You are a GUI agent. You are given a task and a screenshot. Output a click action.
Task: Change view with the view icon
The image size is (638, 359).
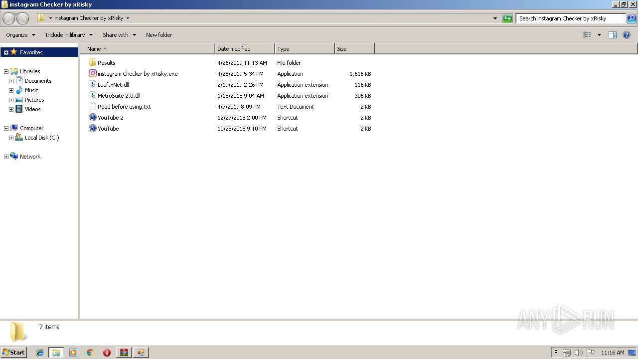(587, 35)
